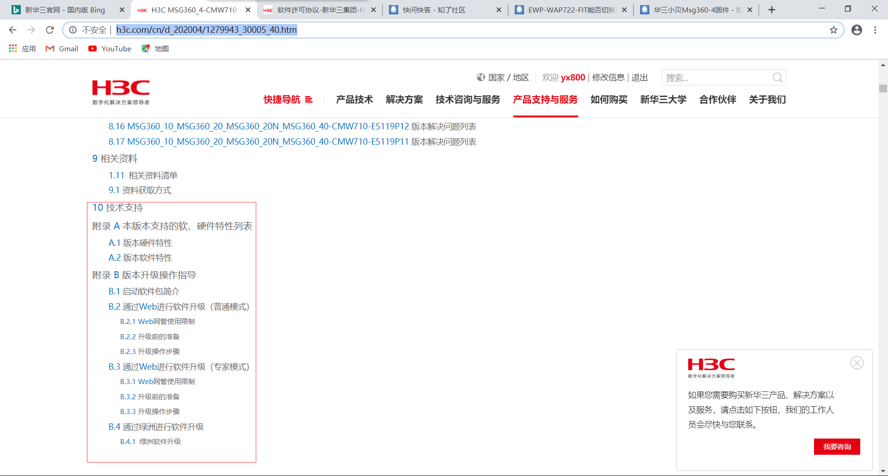888x476 pixels.
Task: Click the globe icon beside 国家 / 地区
Action: tap(481, 77)
